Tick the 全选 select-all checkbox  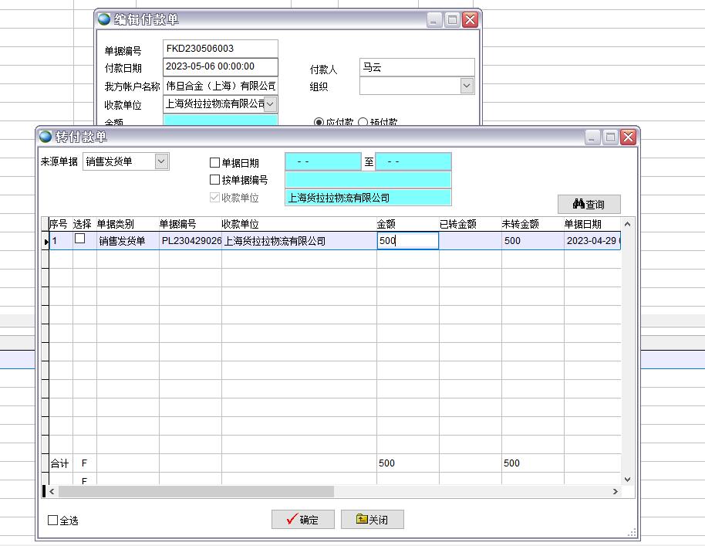(x=53, y=521)
